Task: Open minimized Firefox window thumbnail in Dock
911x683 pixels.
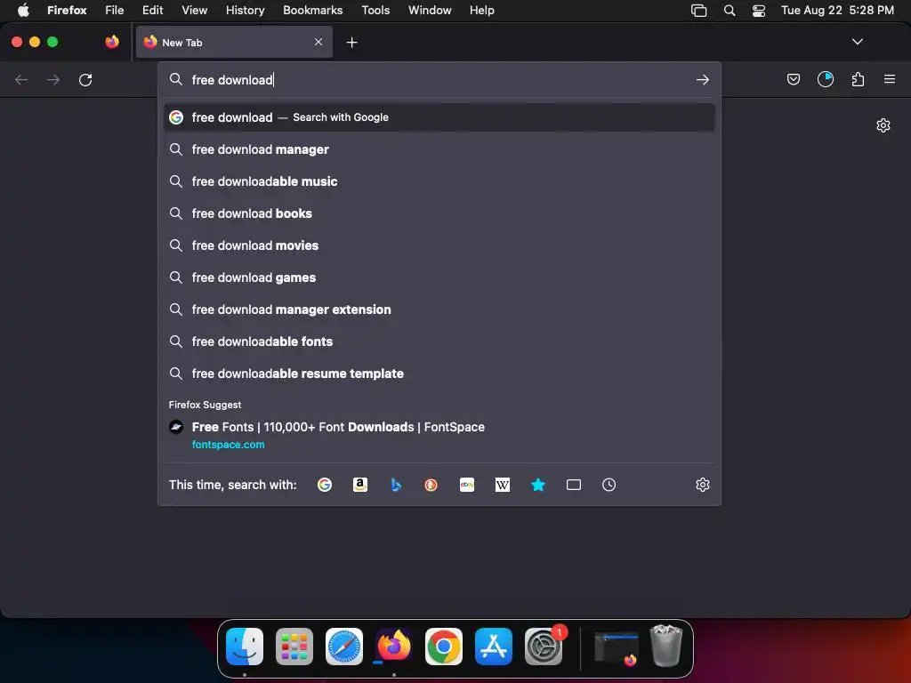Action: point(616,648)
